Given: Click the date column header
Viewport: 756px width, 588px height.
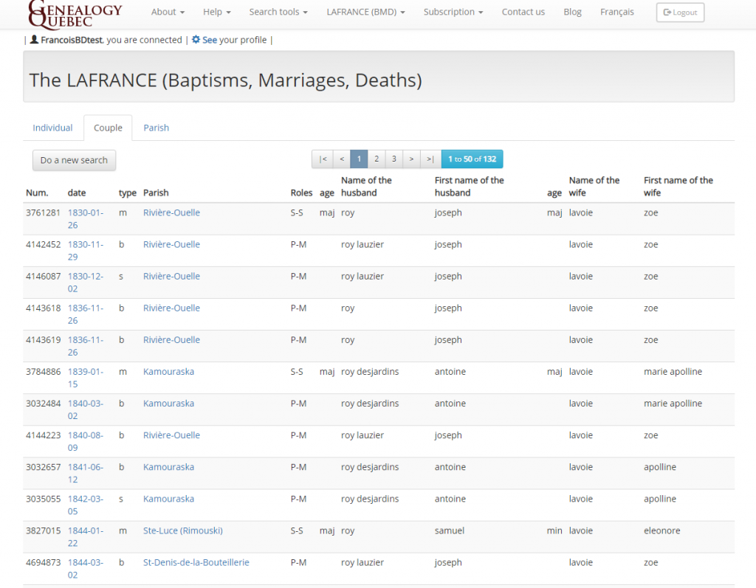Looking at the screenshot, I should [x=77, y=193].
